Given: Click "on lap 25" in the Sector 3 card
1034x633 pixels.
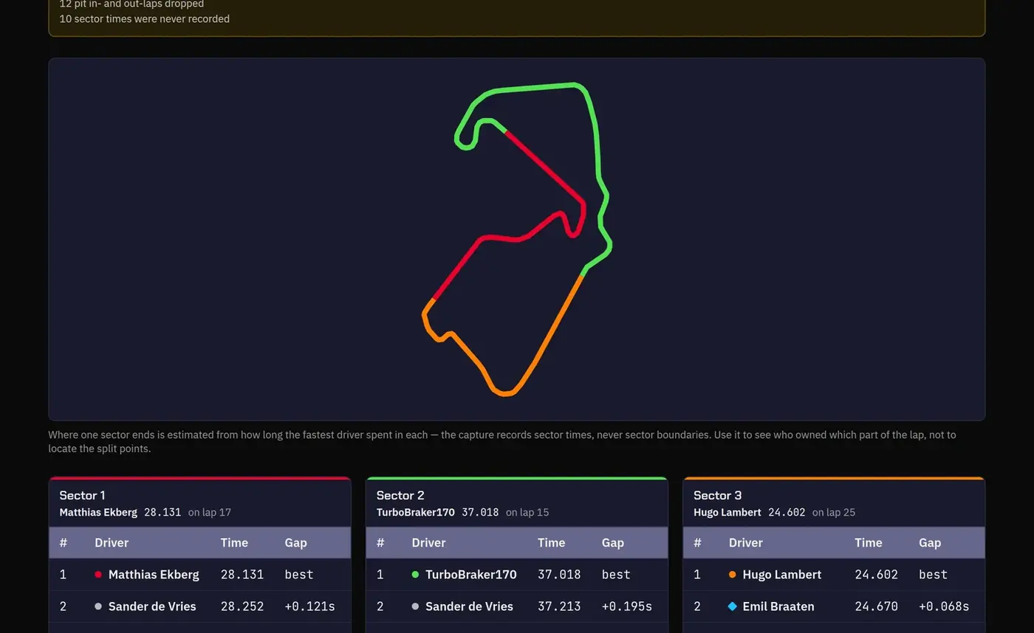Looking at the screenshot, I should tap(834, 512).
